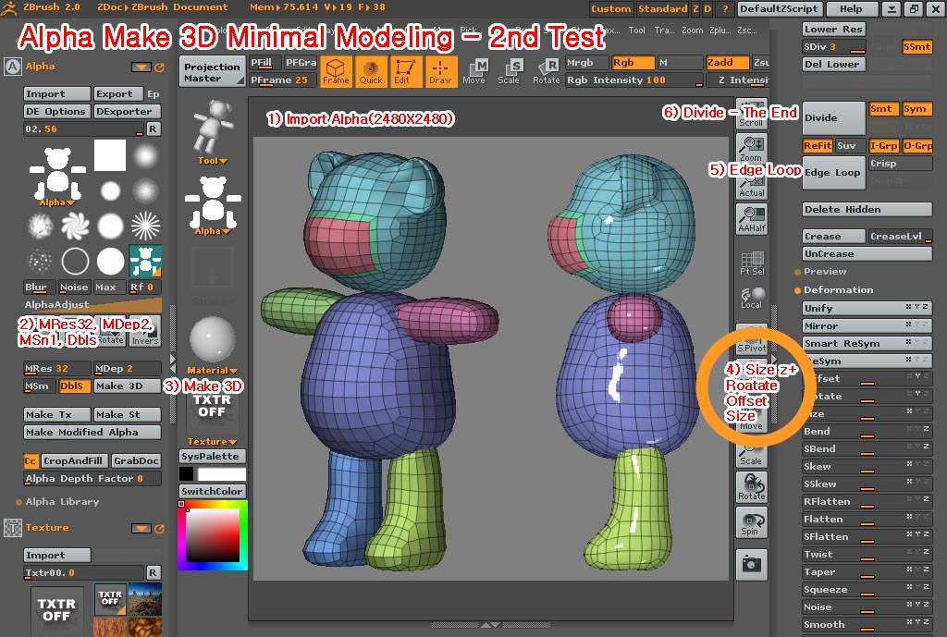Toggle the Dbls option
The height and width of the screenshot is (637, 947).
(74, 386)
